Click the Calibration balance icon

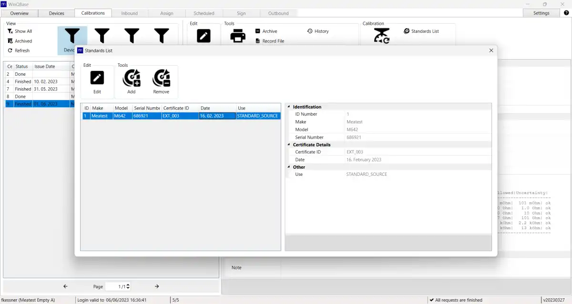381,36
